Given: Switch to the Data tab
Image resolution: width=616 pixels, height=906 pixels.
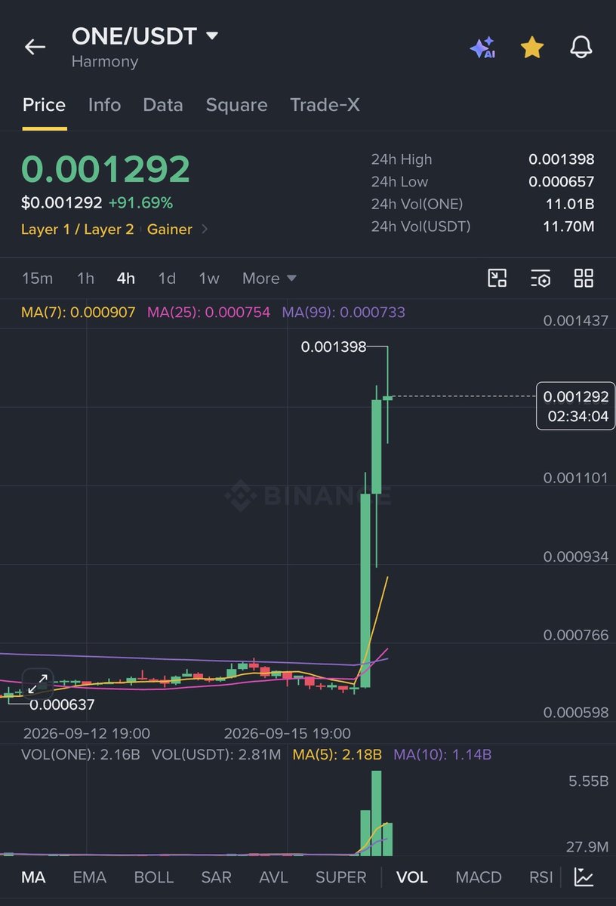Looking at the screenshot, I should click(x=163, y=105).
